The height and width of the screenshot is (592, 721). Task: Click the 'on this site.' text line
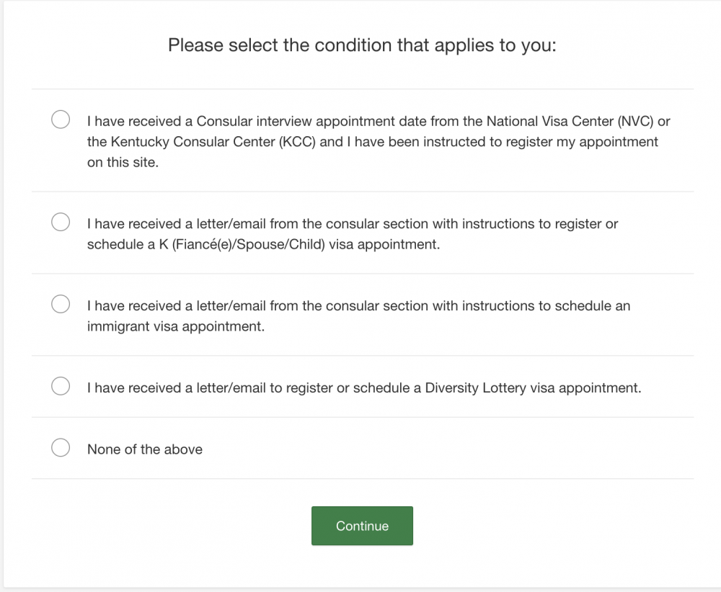point(123,162)
